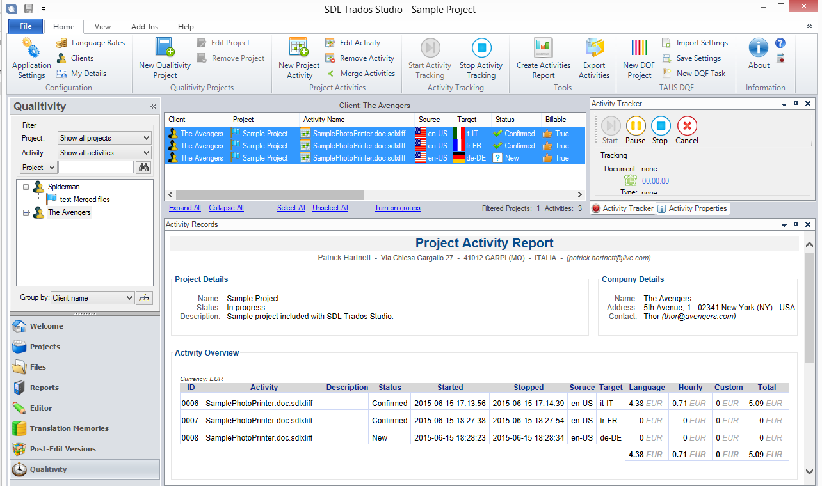
Task: Click Import Settings
Action: tap(695, 43)
